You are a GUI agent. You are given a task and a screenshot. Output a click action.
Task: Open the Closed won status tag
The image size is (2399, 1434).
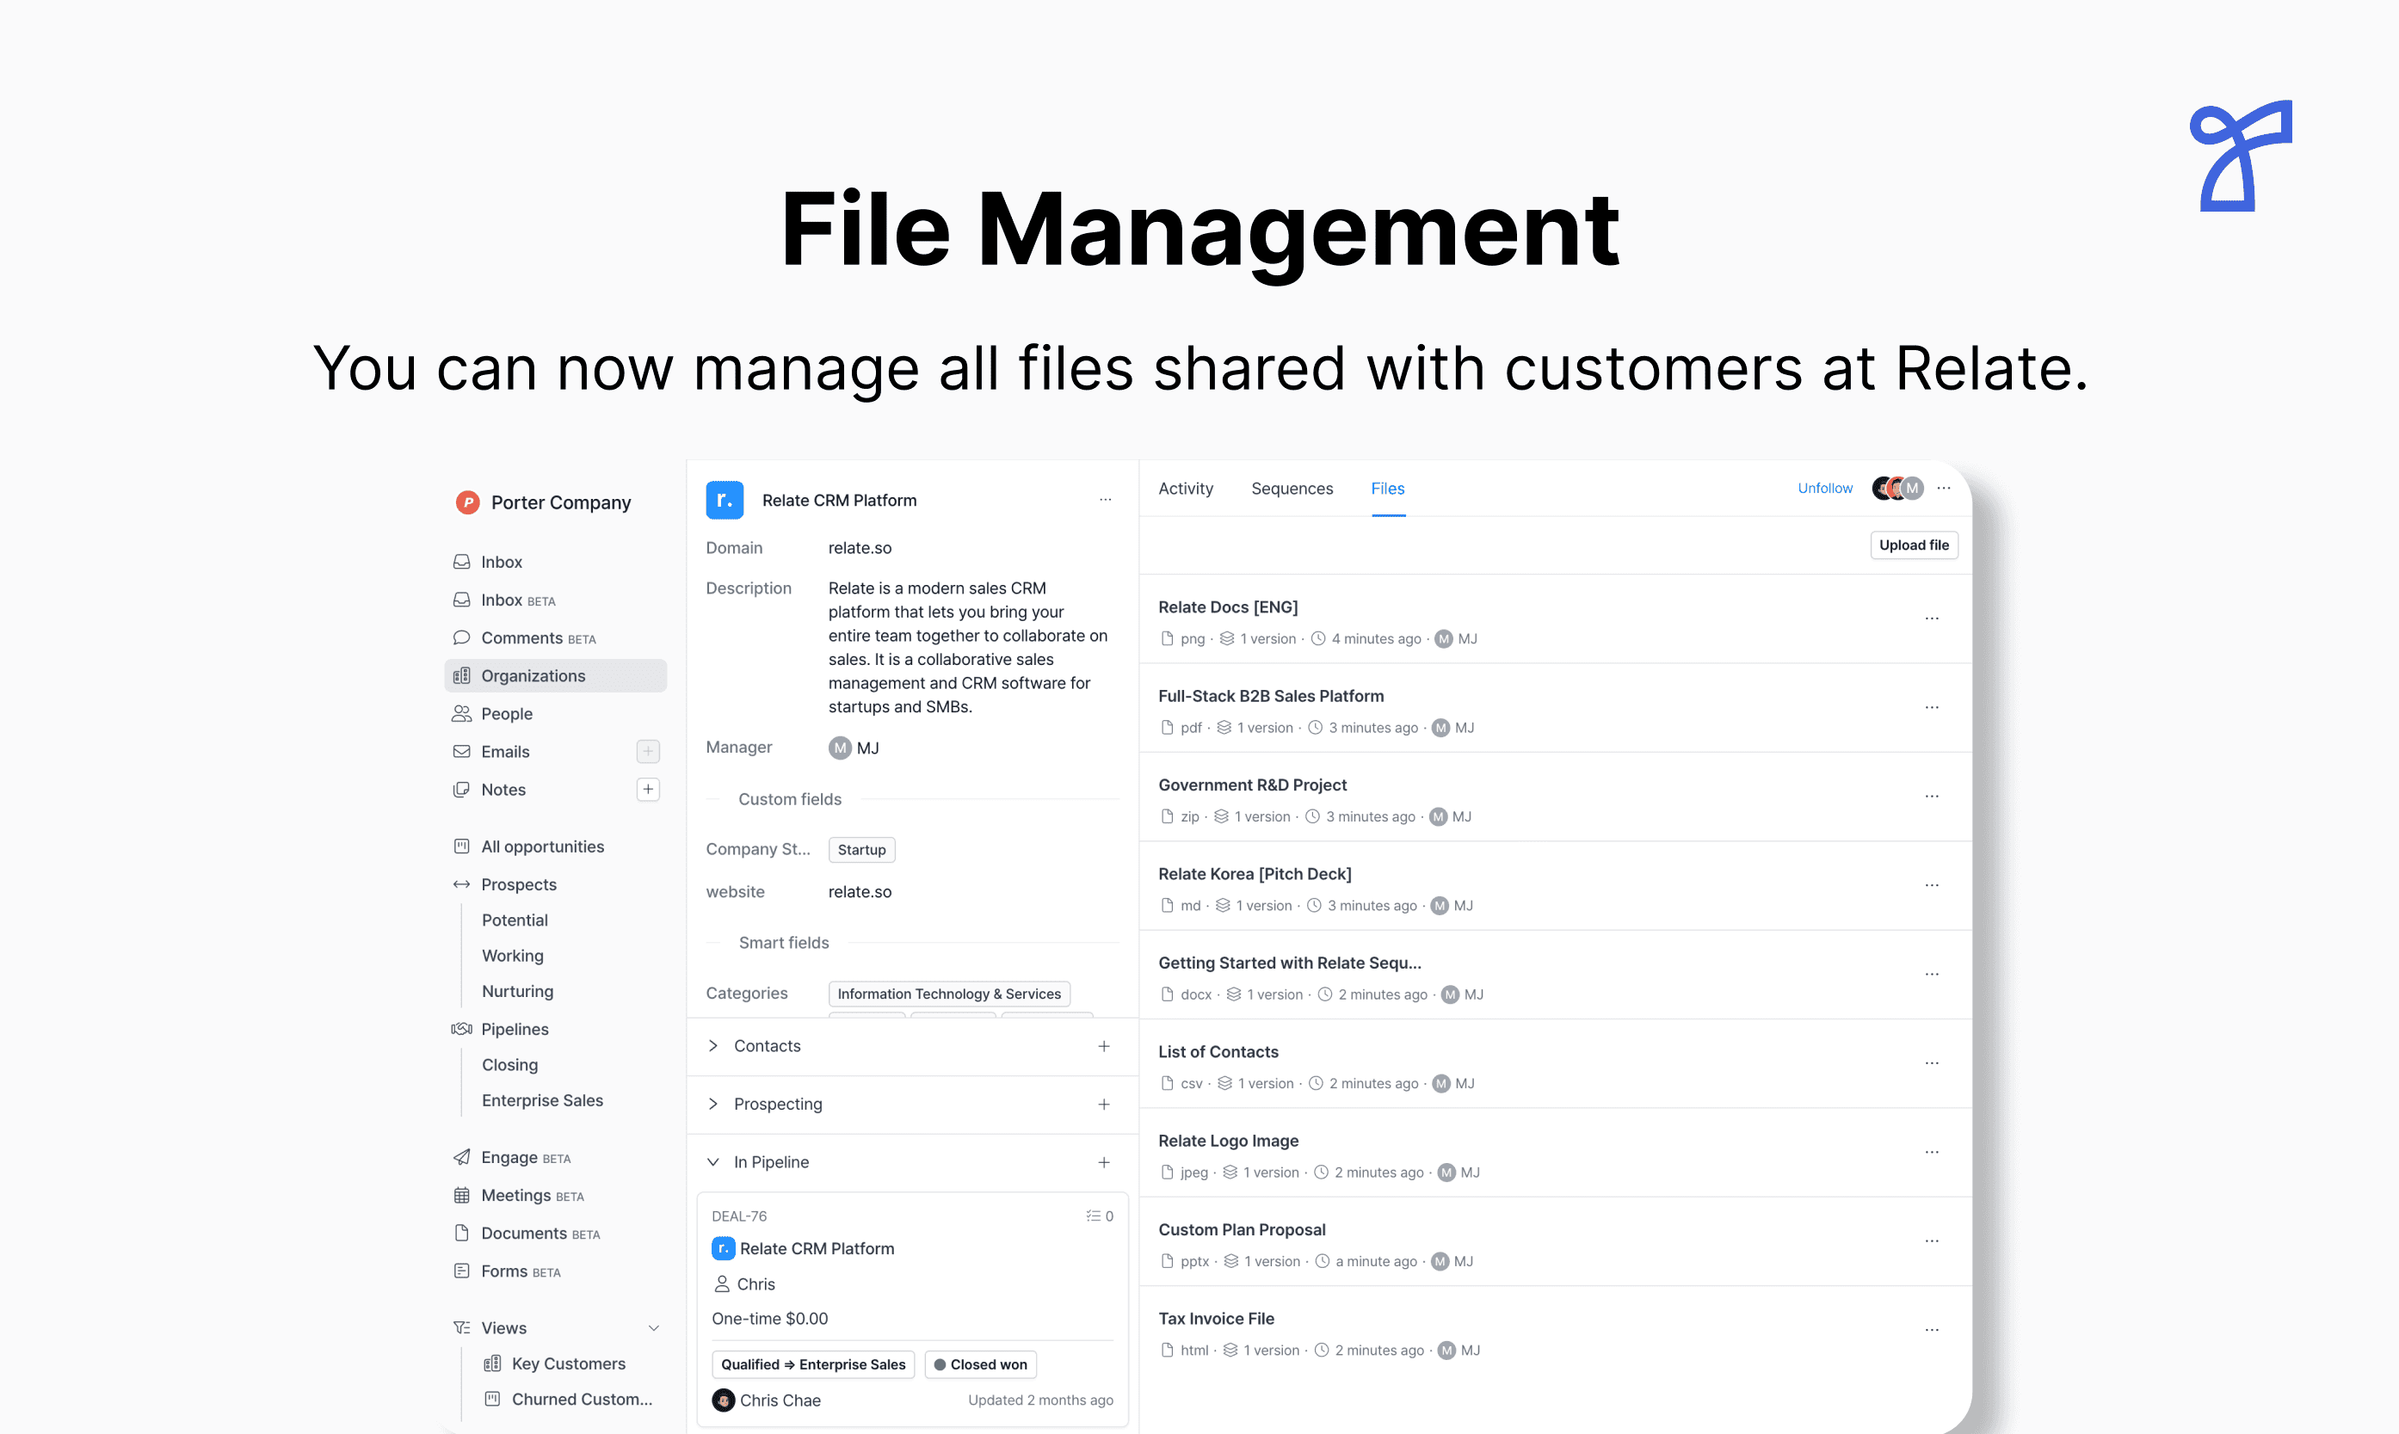point(980,1363)
